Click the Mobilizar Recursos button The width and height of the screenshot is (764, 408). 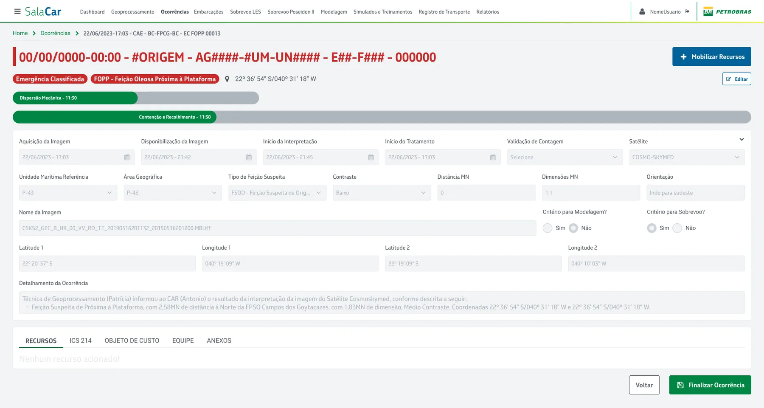(x=712, y=56)
